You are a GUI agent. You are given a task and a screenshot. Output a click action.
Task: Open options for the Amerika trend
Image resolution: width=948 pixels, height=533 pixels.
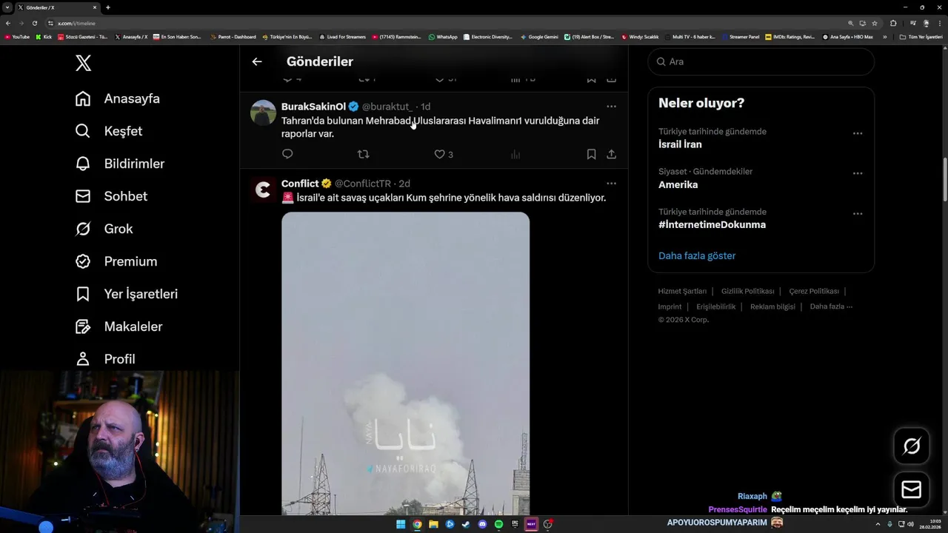click(x=857, y=173)
